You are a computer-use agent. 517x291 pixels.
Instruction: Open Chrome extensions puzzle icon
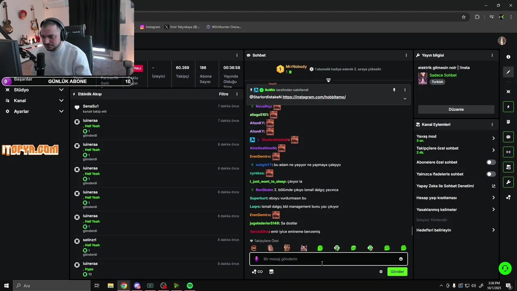[477, 17]
